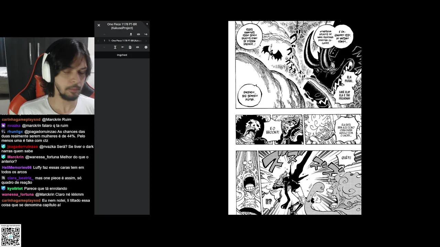The height and width of the screenshot is (247, 440).
Task: Click chat username 'wanessa_fortuna'
Action: click(x=18, y=194)
